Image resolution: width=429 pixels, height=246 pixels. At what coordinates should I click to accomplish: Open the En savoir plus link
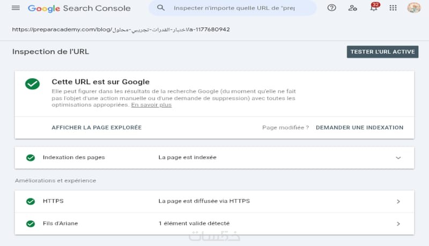[151, 105]
